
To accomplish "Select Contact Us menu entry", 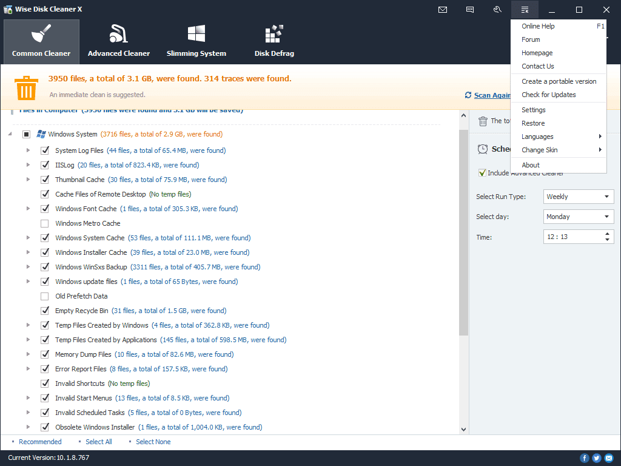I will (559, 66).
